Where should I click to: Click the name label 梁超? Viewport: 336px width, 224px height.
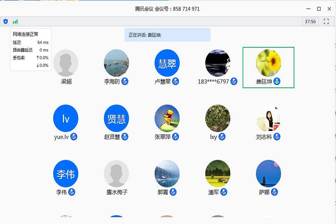(x=66, y=82)
